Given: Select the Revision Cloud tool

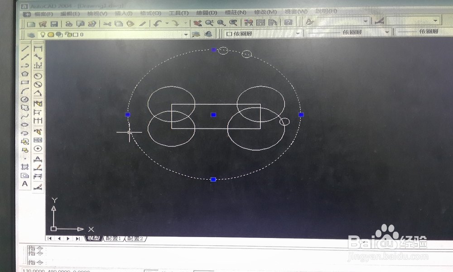Looking at the screenshot, I should click(25, 108).
